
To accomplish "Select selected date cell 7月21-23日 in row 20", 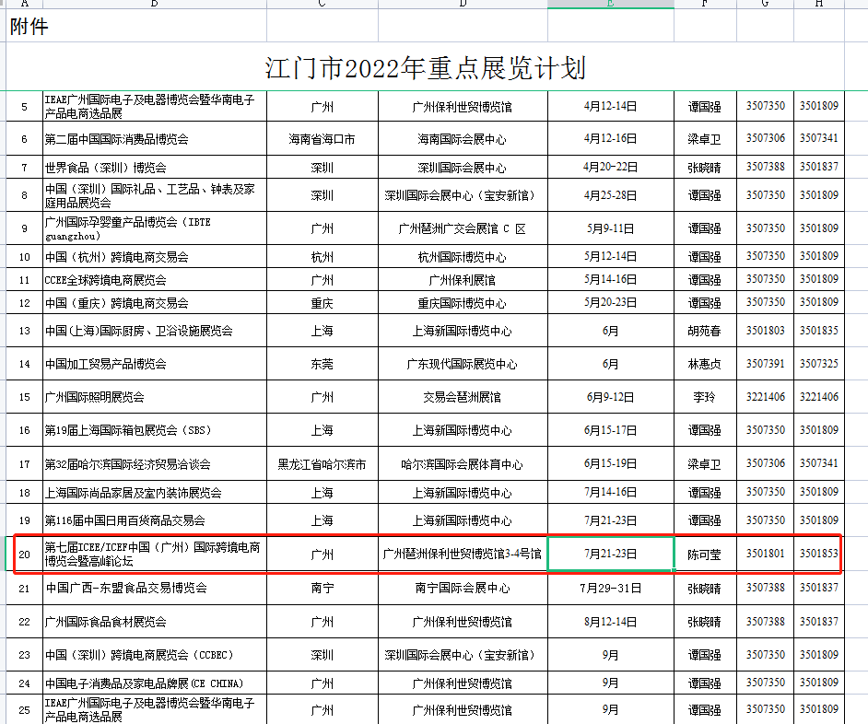I will point(611,554).
